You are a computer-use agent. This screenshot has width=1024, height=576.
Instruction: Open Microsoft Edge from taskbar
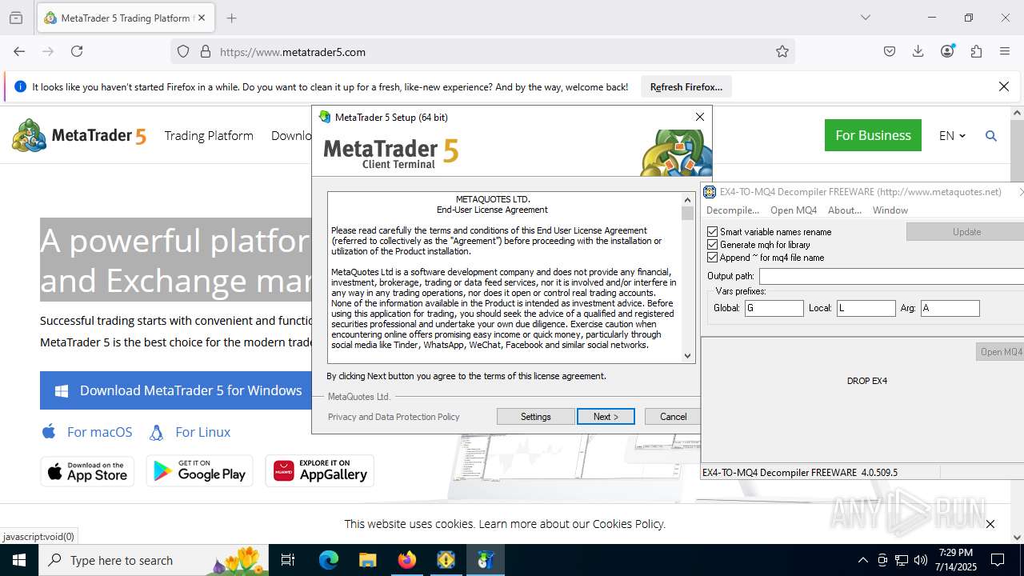pyautogui.click(x=329, y=560)
